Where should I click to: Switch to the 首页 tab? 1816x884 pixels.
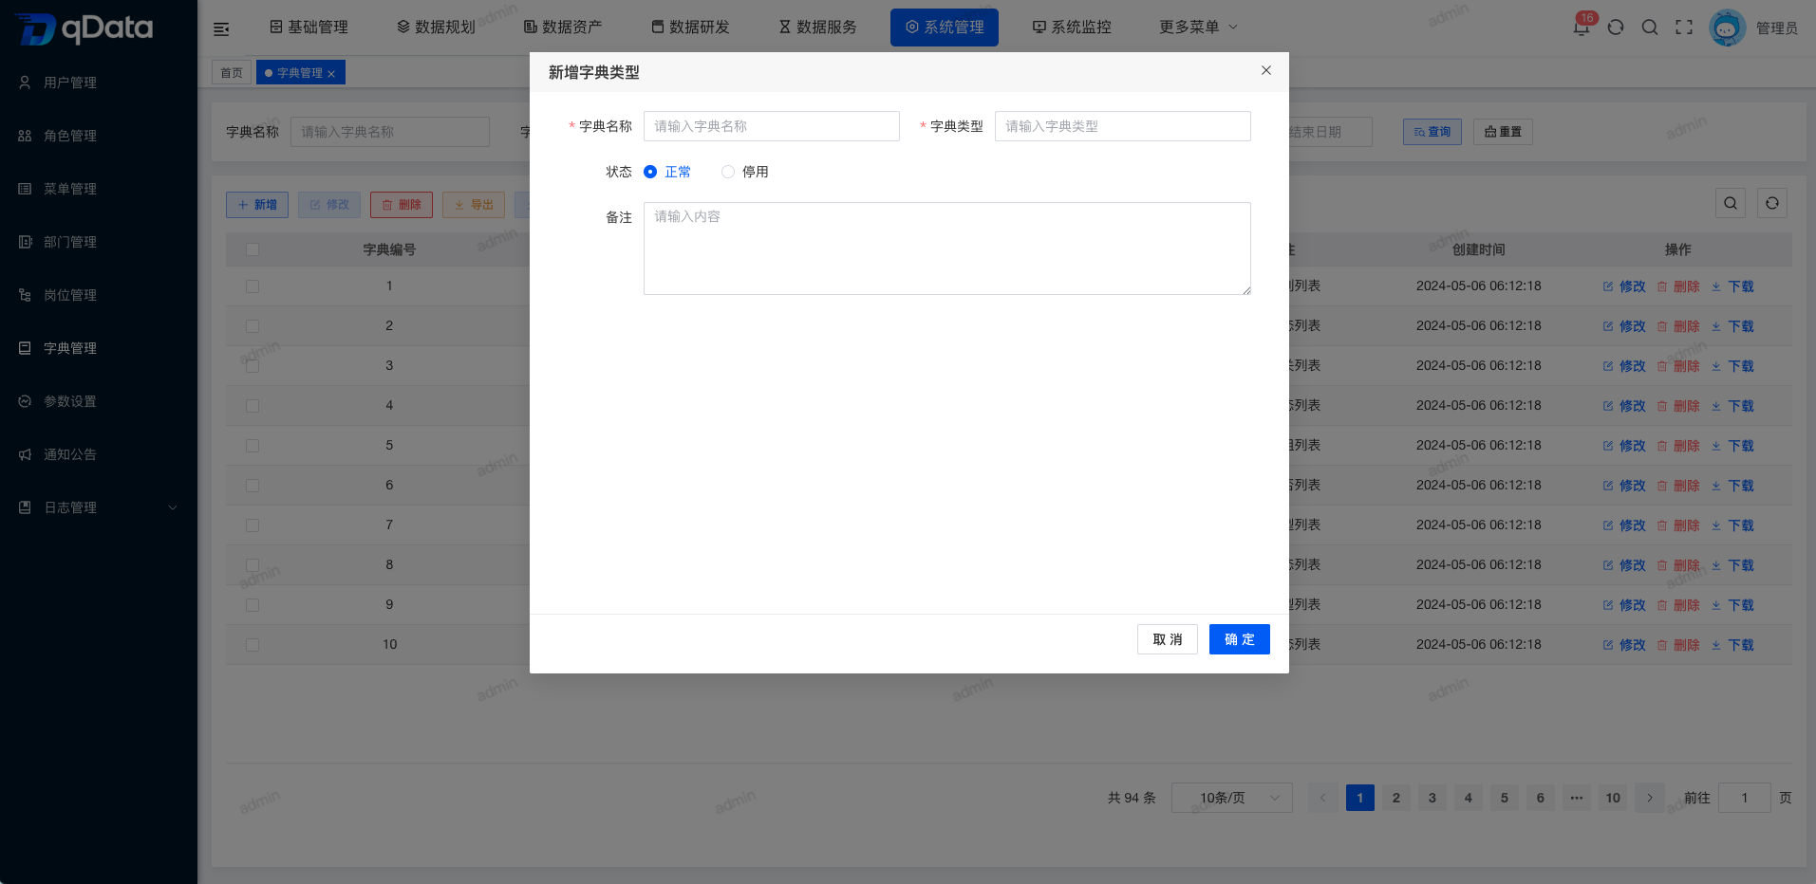pos(232,73)
